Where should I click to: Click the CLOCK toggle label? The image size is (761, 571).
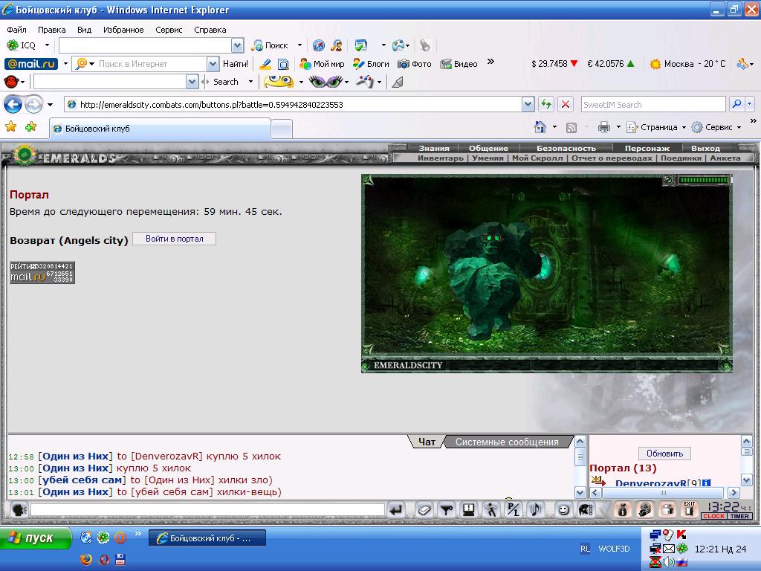click(713, 516)
